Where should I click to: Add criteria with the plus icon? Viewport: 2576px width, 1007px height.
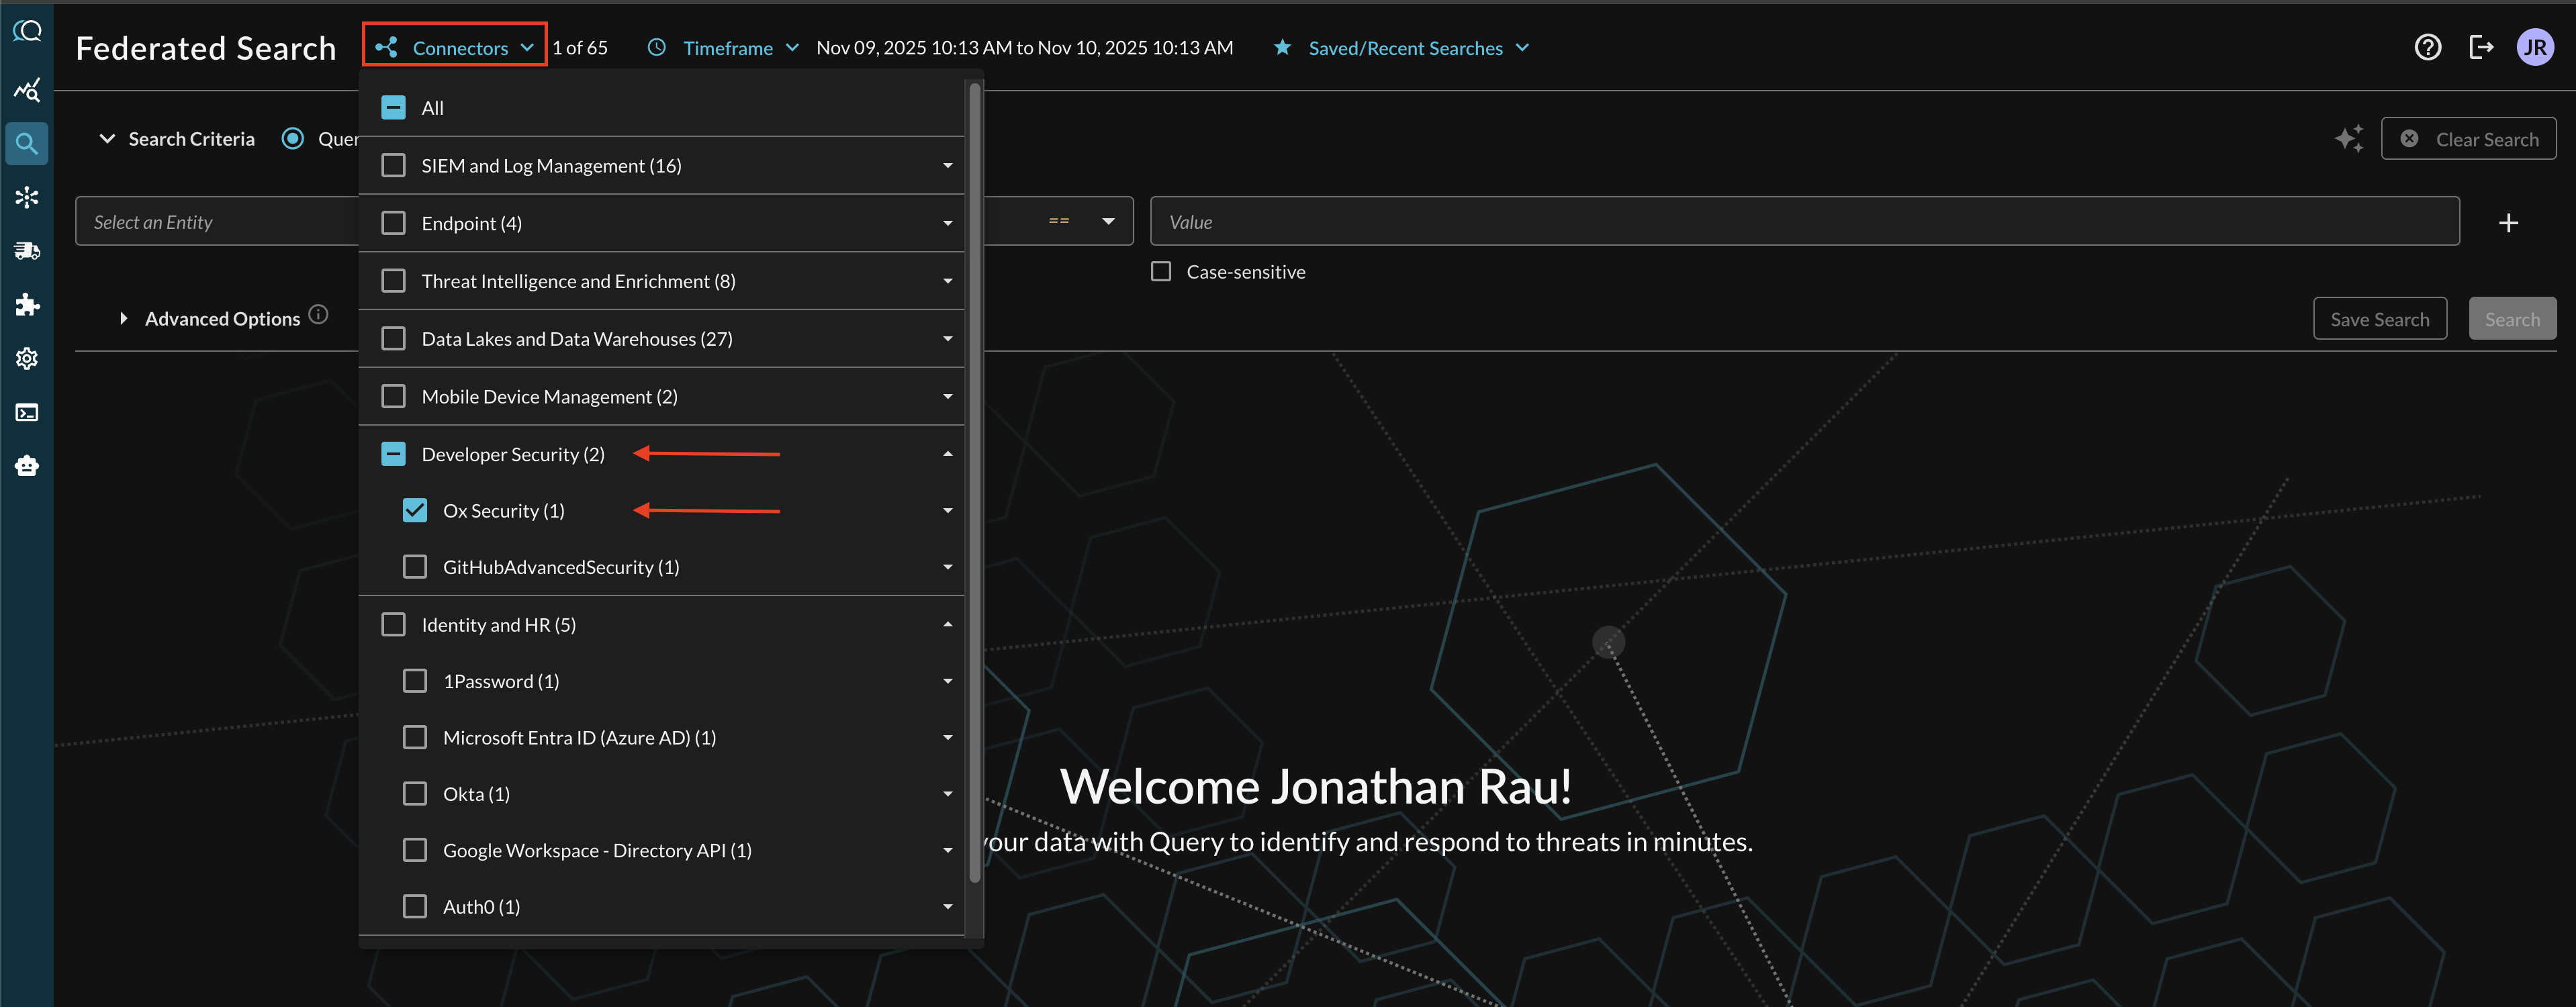(x=2508, y=222)
